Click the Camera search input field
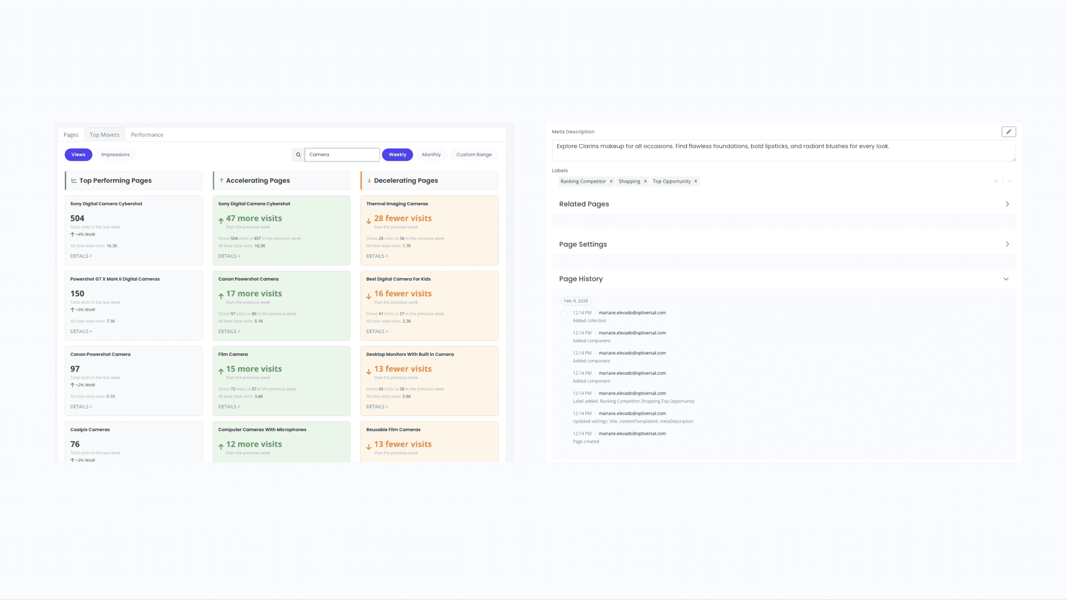 pyautogui.click(x=342, y=155)
